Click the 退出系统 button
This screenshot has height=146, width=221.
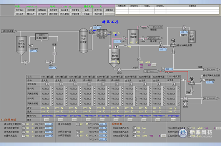tap(98, 14)
